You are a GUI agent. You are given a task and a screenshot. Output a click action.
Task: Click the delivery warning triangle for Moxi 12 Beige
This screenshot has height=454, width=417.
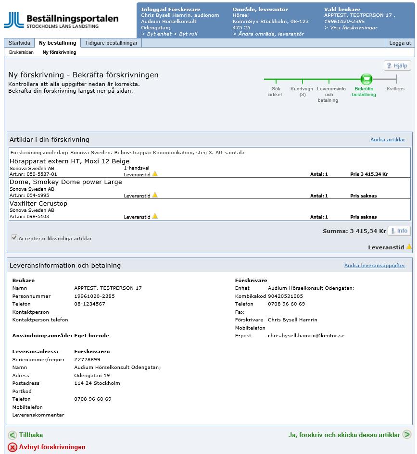[x=155, y=174]
